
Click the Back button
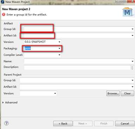click(x=63, y=123)
